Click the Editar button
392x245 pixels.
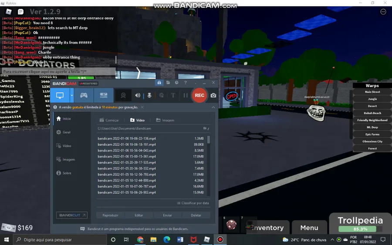coord(139,215)
